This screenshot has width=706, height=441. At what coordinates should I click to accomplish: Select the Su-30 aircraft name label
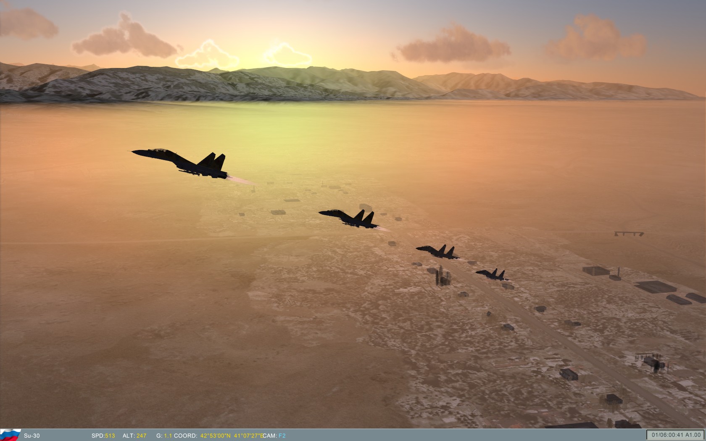(x=32, y=436)
